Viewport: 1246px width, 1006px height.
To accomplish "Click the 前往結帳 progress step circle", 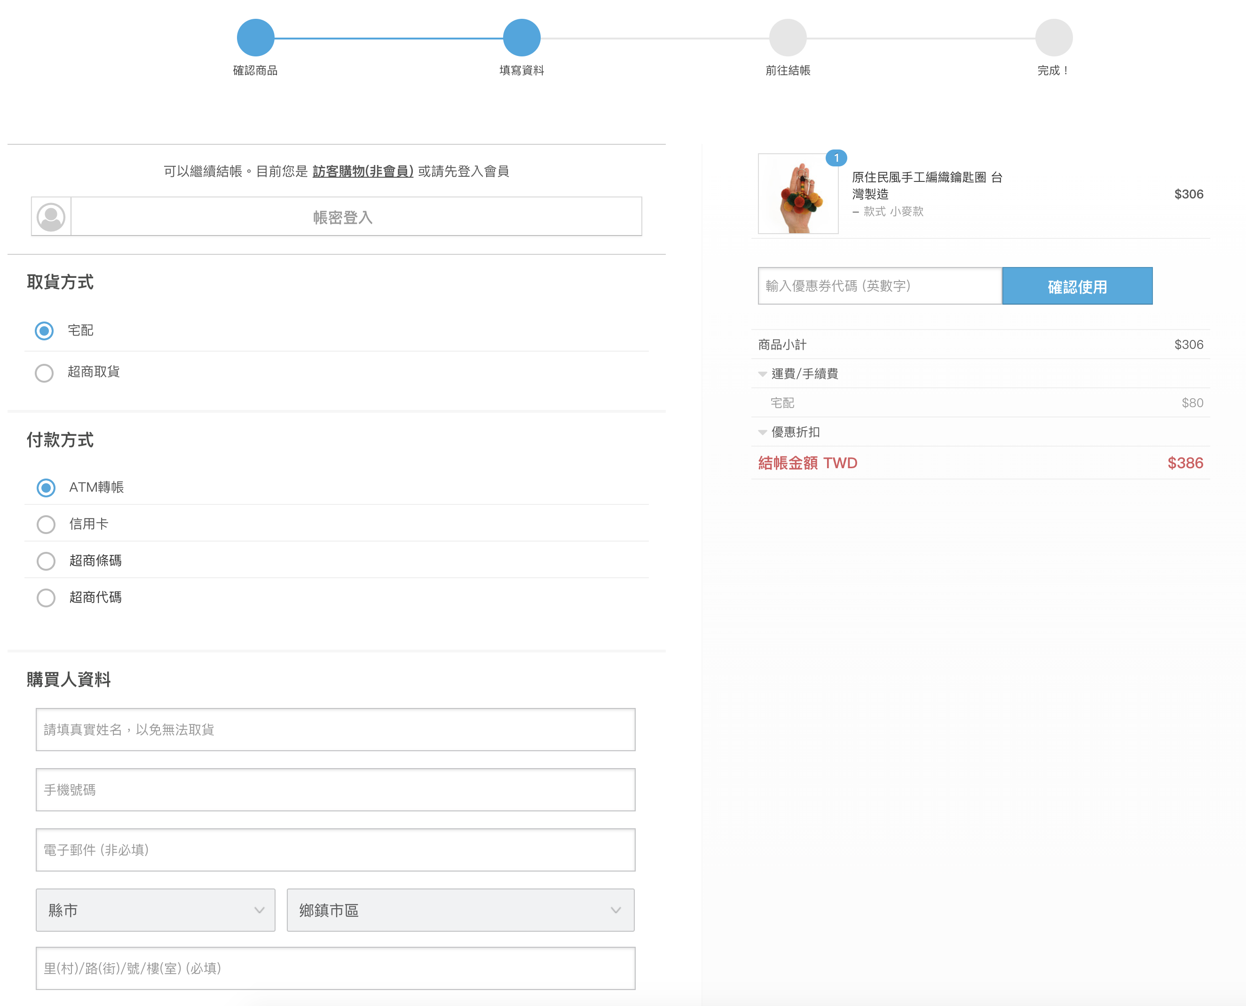I will coord(787,38).
